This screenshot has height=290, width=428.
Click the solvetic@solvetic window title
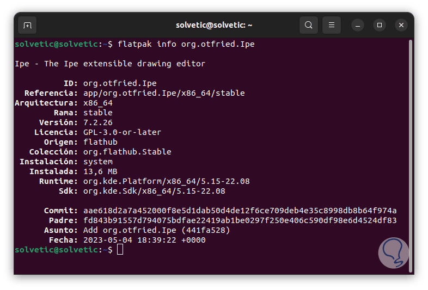point(214,25)
